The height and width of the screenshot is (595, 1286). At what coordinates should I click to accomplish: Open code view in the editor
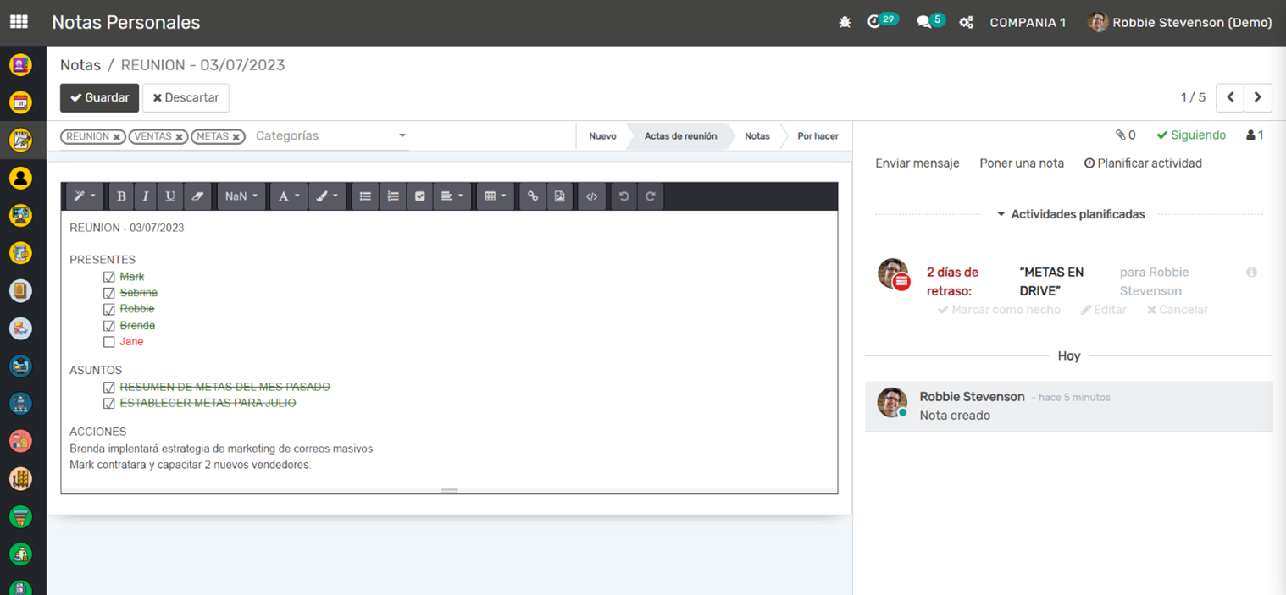point(591,196)
